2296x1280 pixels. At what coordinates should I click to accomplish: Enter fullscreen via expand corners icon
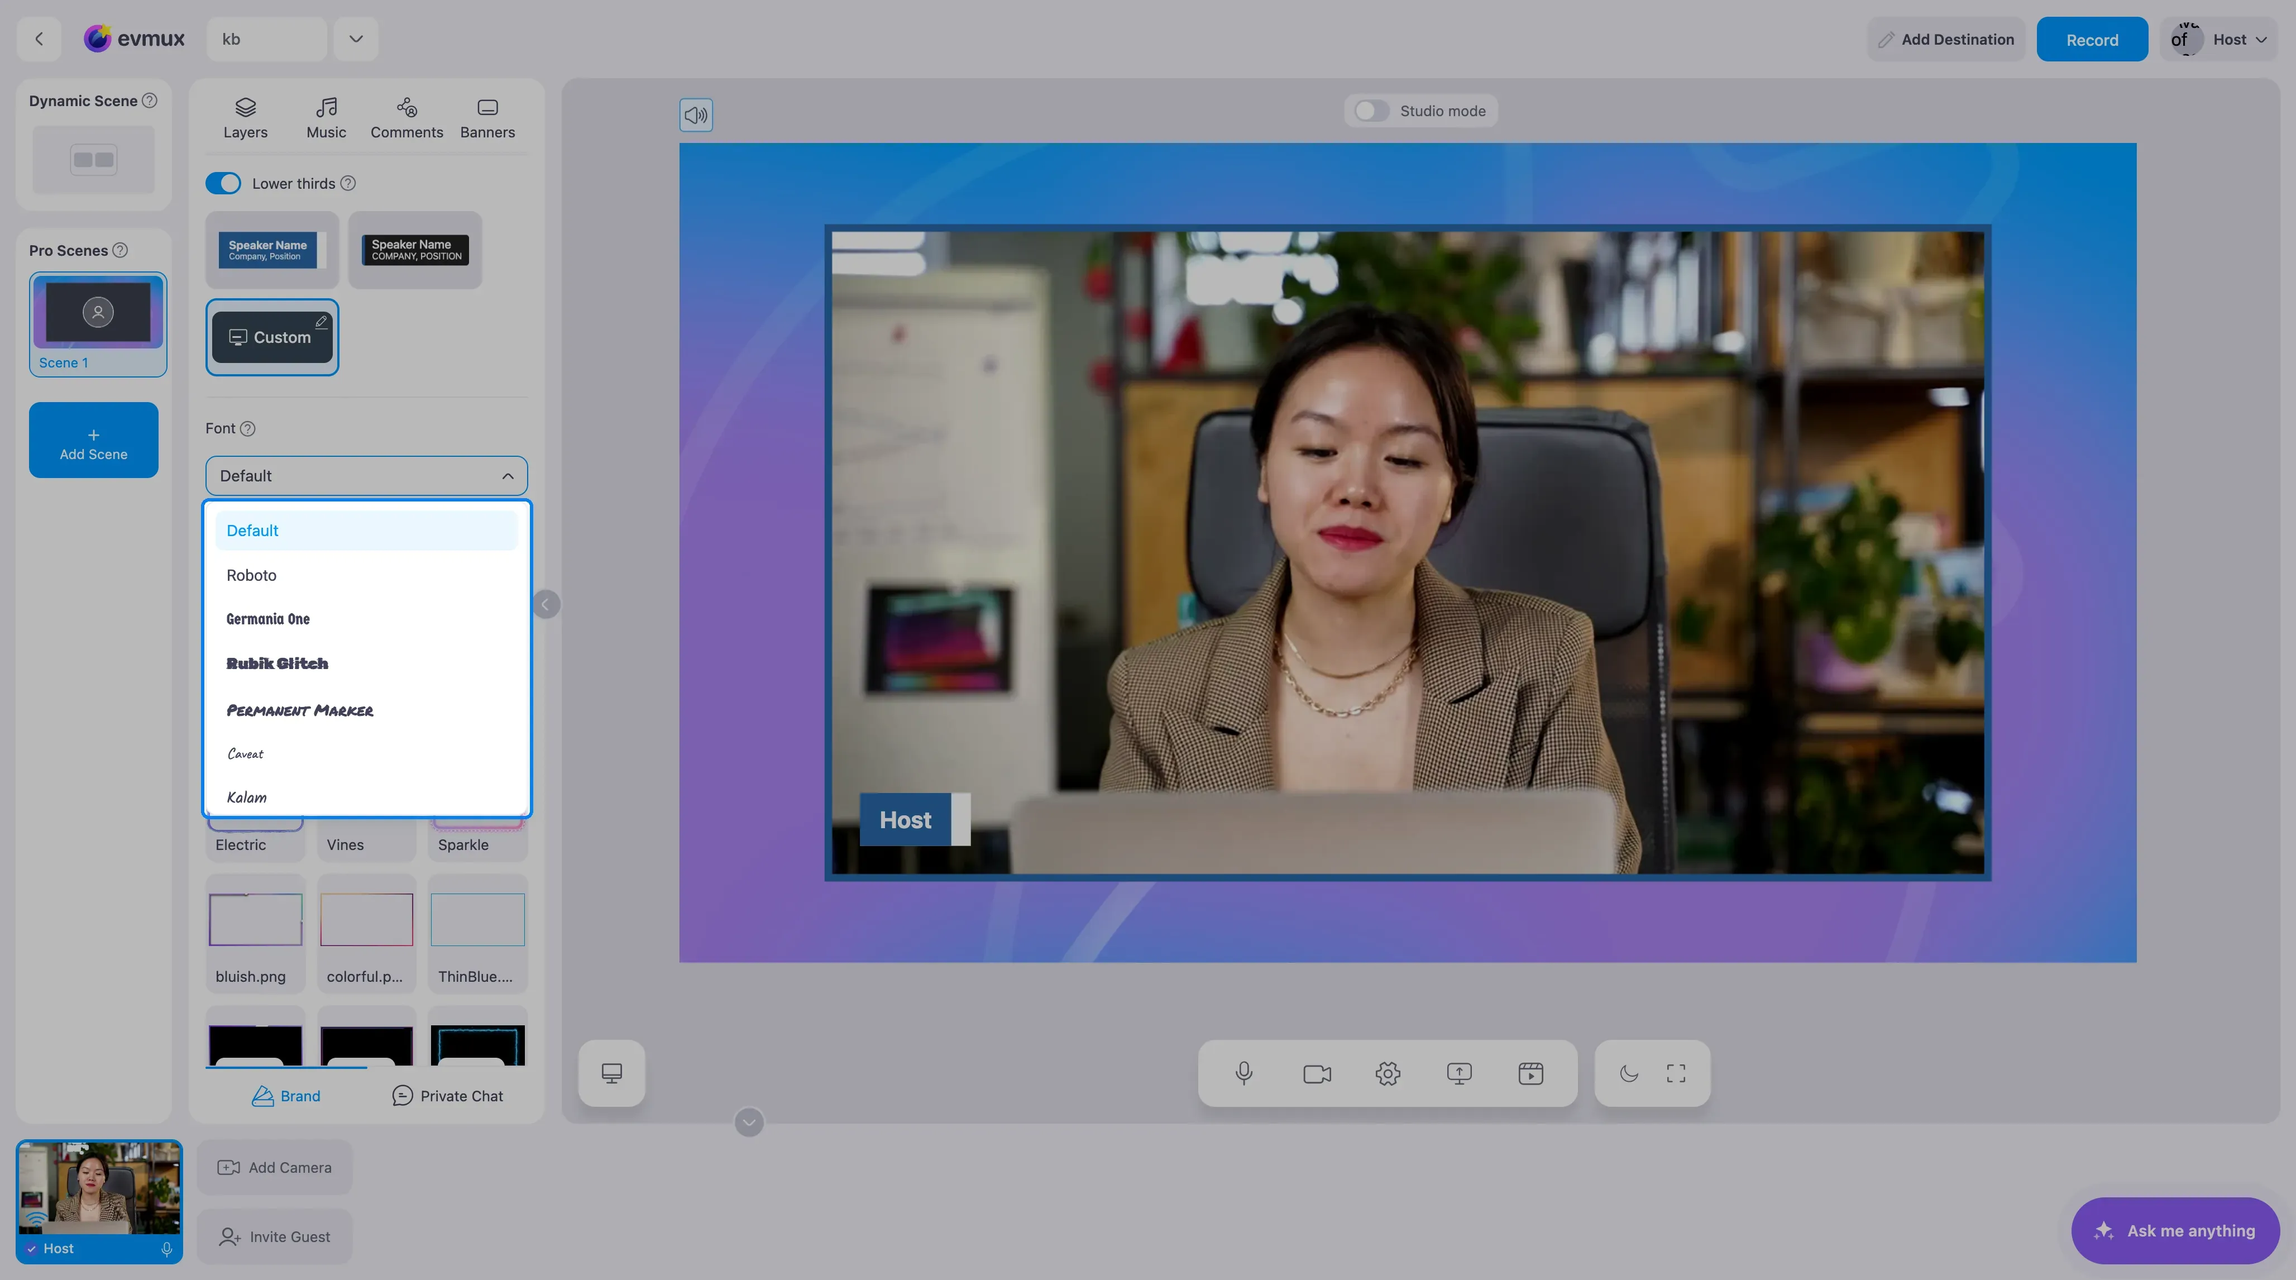click(1676, 1073)
